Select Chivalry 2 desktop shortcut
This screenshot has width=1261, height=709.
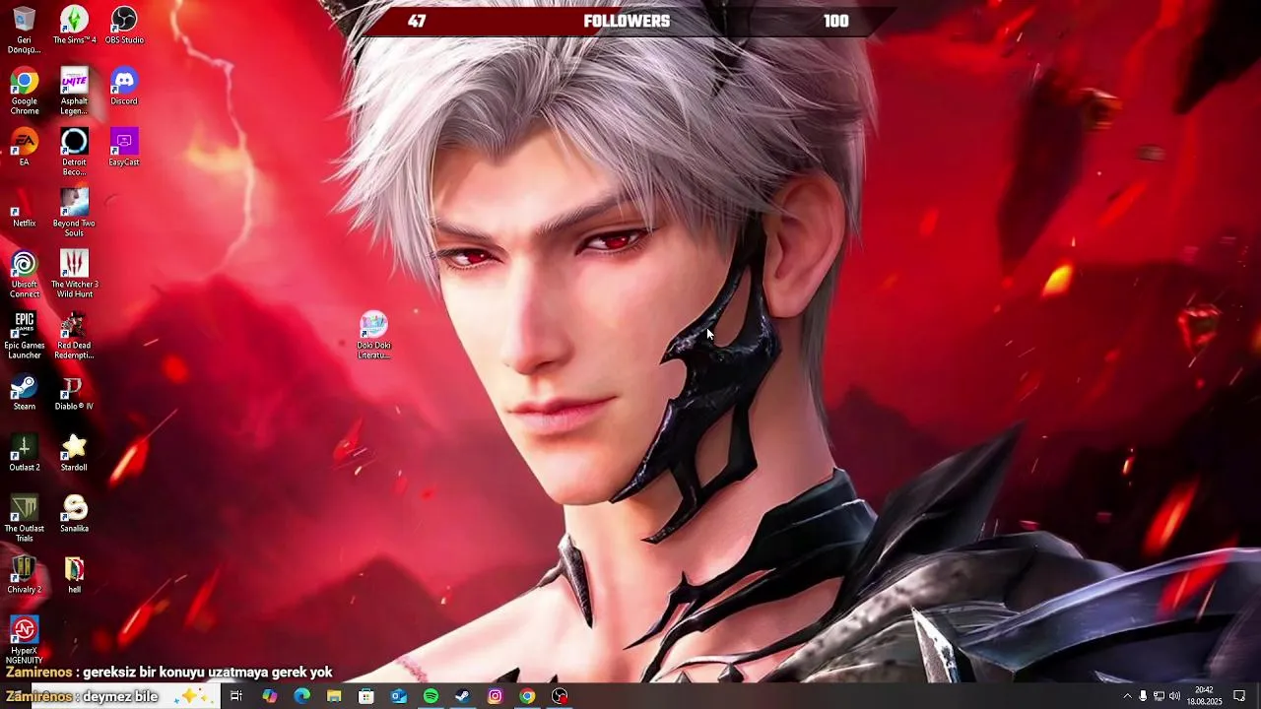click(x=24, y=575)
